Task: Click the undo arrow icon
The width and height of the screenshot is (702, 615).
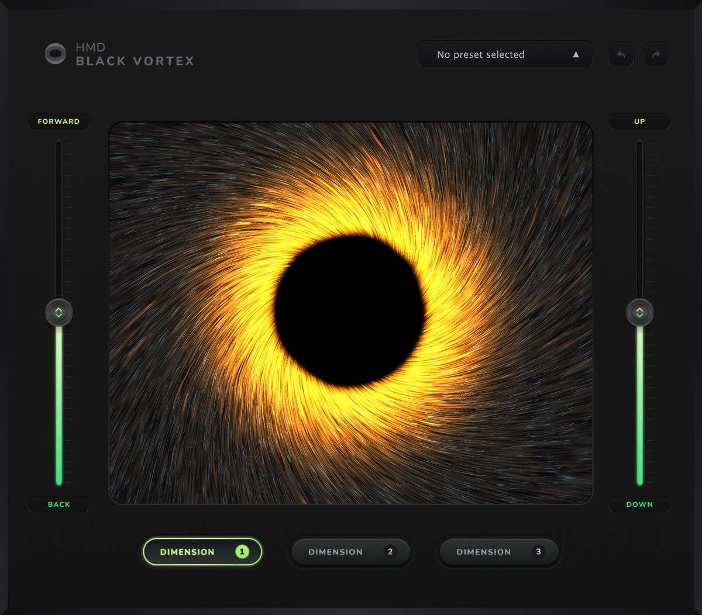Action: click(621, 54)
